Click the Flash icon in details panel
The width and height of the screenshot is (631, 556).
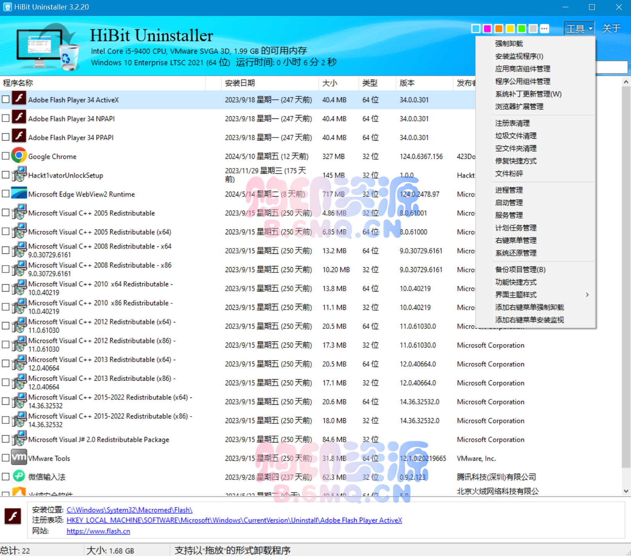coord(13,516)
